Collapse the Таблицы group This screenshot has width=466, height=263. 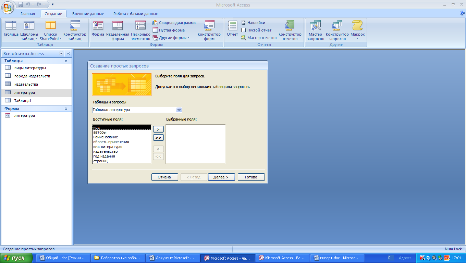point(66,61)
